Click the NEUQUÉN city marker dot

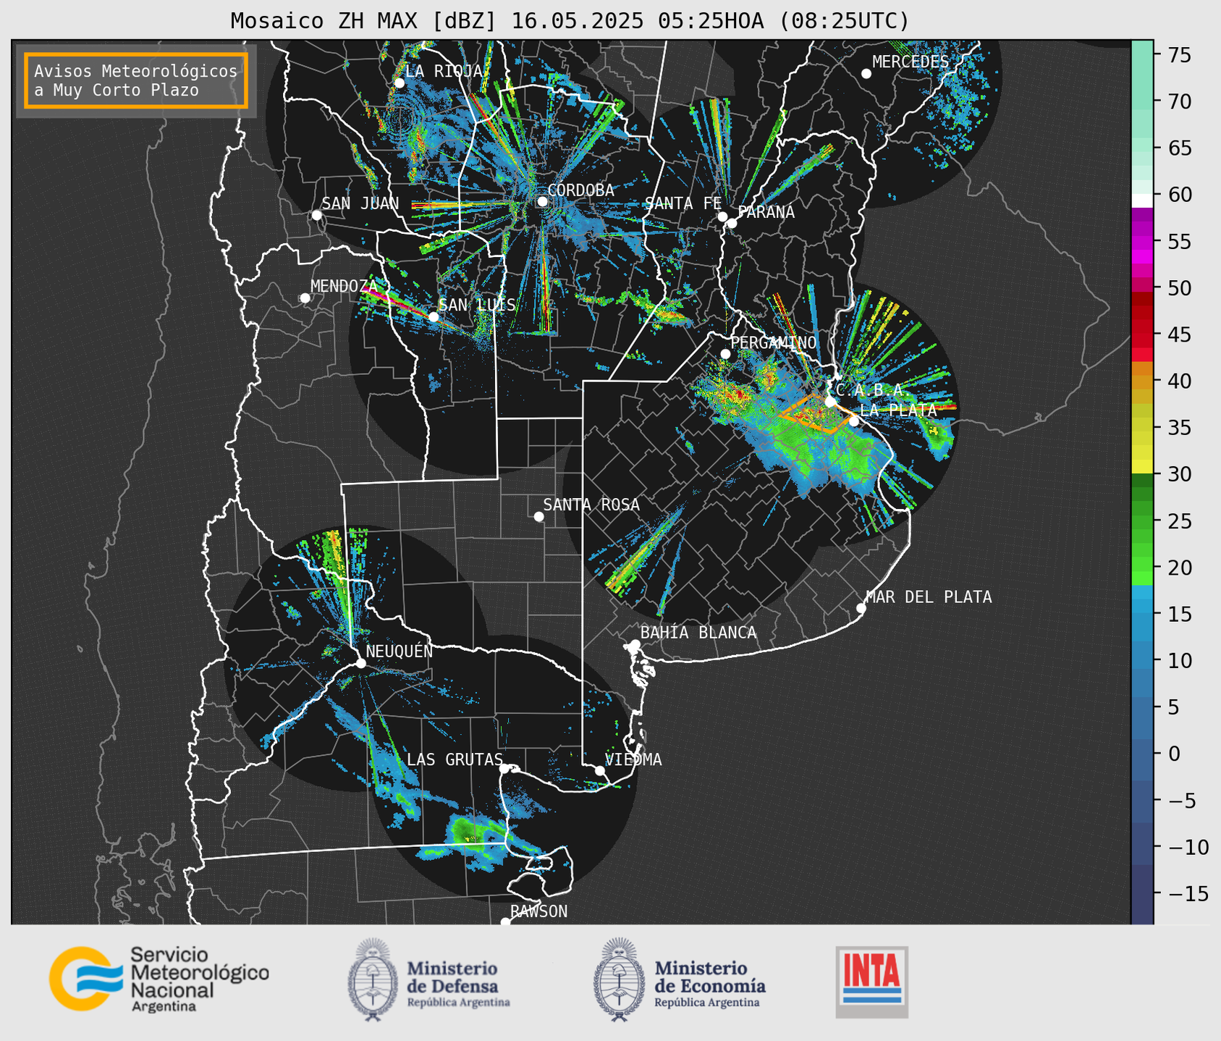click(360, 663)
